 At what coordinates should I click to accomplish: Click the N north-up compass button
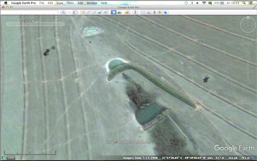pos(248,19)
